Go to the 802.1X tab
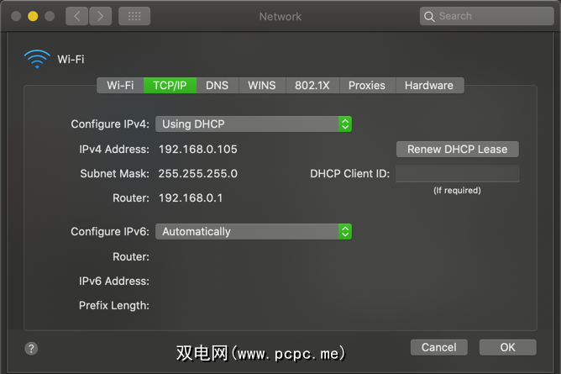Screen dimensions: 561x374 coord(312,85)
